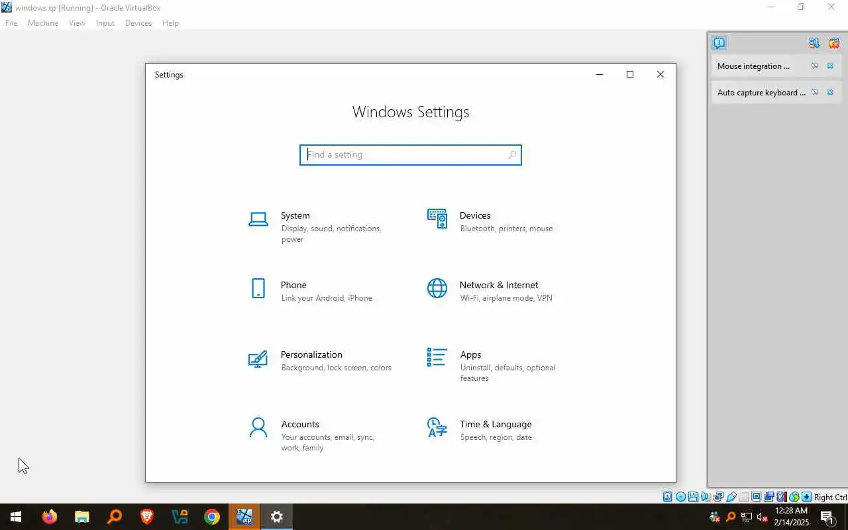Screen dimensions: 848x530
Task: Click the optical disk indicator in VirtualBox status bar
Action: click(x=680, y=497)
